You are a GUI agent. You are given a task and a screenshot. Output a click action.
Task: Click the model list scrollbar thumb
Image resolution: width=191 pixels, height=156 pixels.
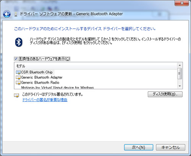180,74
